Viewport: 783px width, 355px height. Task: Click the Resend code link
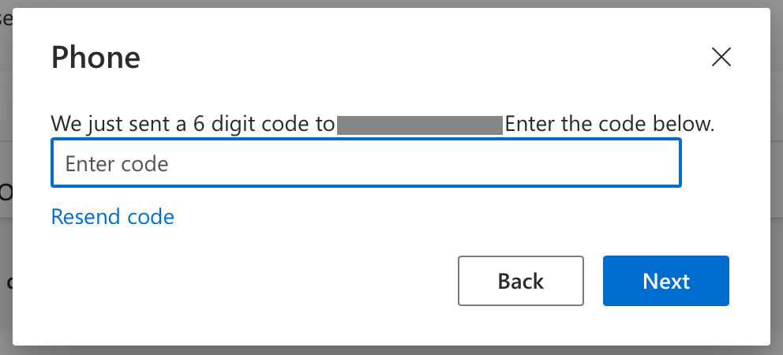112,217
